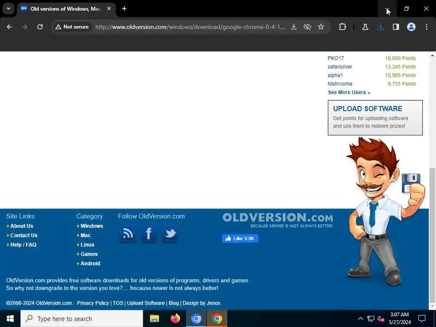436x327 pixels.
Task: Open user safarisilver profile
Action: [x=340, y=67]
